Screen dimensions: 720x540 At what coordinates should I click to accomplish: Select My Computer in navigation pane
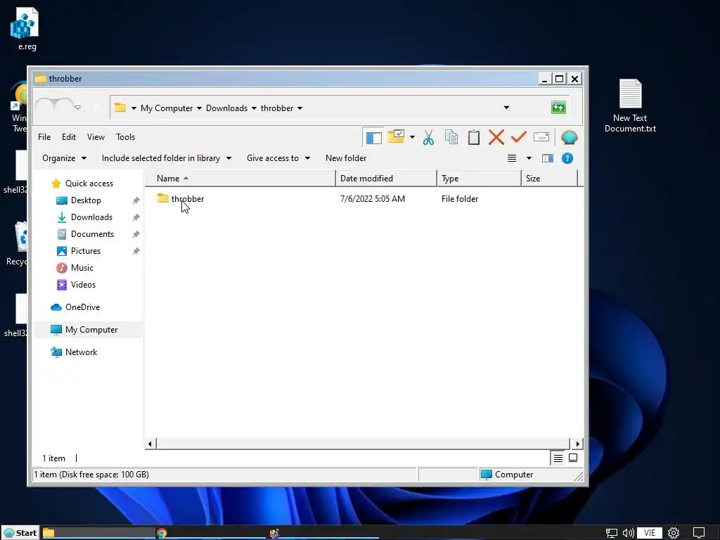tap(87, 330)
